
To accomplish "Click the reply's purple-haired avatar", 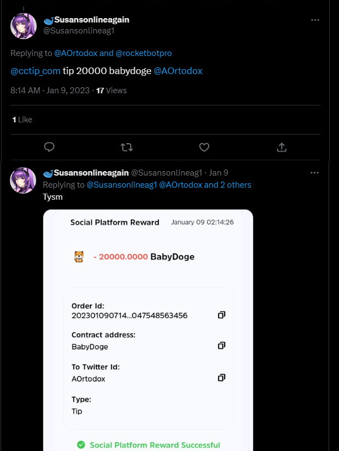I will [23, 181].
